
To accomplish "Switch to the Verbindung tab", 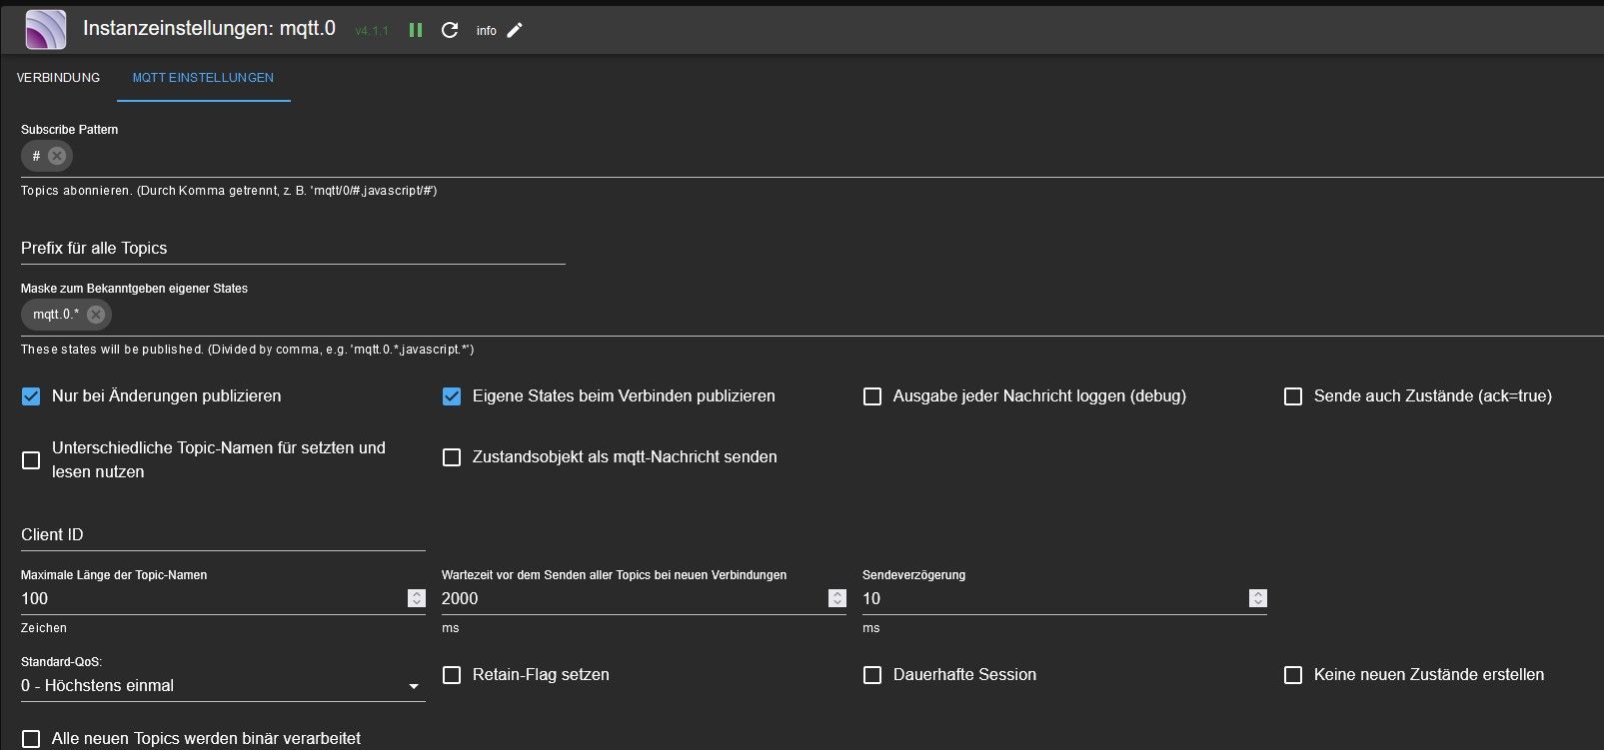I will pos(58,78).
